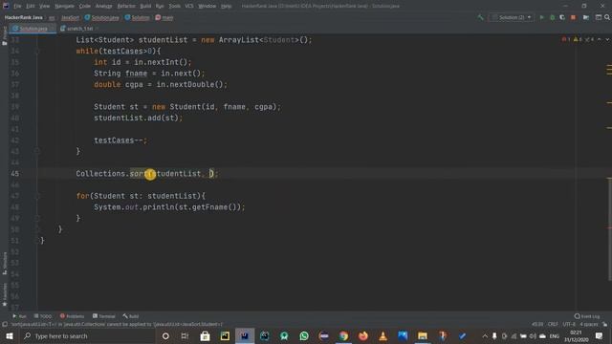Collapse the for loop fold marker at line 47

(x=37, y=196)
